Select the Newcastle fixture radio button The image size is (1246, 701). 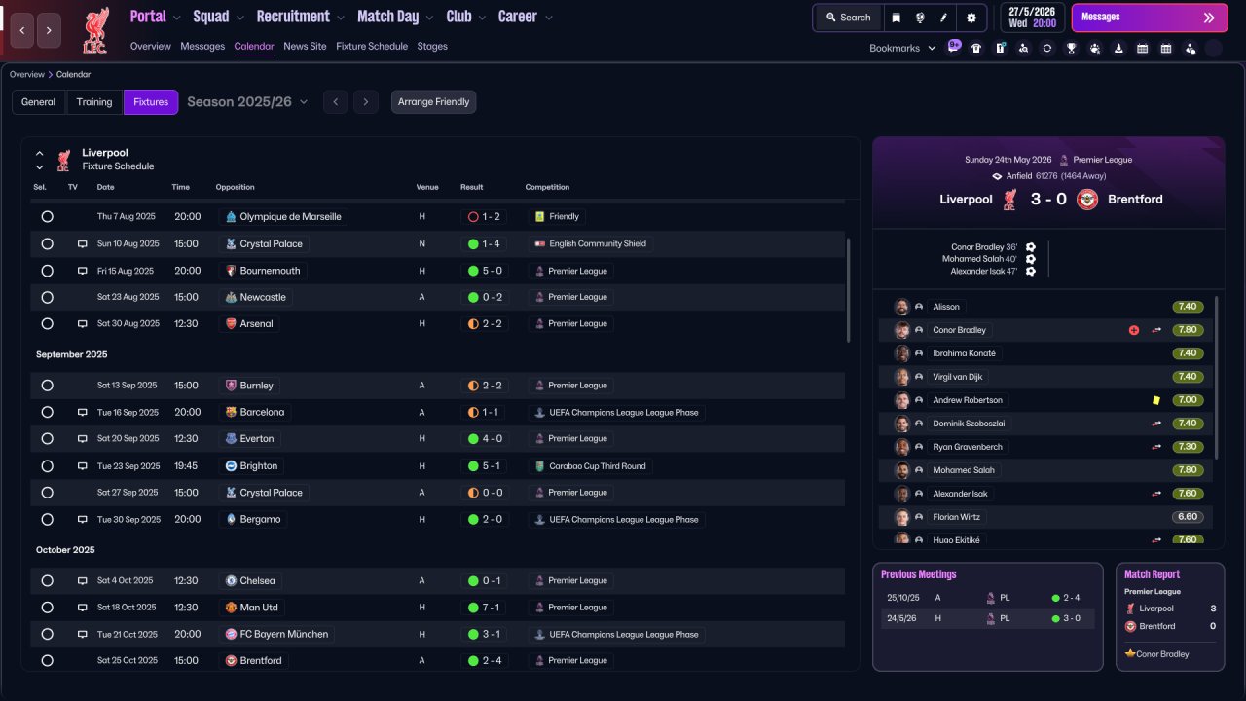click(47, 297)
